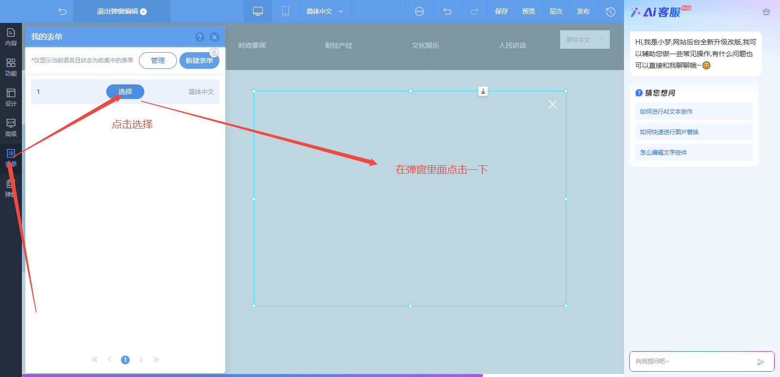Open the 高级 advanced sidebar panel

pos(11,128)
